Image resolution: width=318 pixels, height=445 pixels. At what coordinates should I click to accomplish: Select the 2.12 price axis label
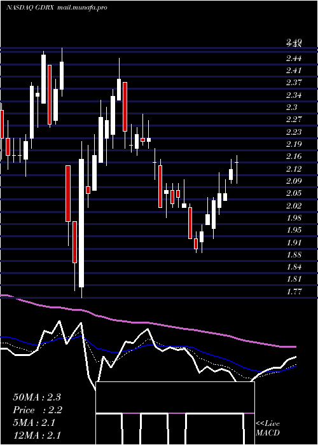[x=294, y=169]
